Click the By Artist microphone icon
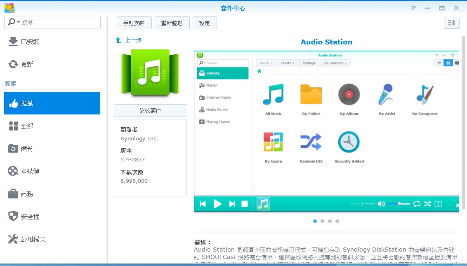This screenshot has width=467, height=266. pyautogui.click(x=387, y=95)
